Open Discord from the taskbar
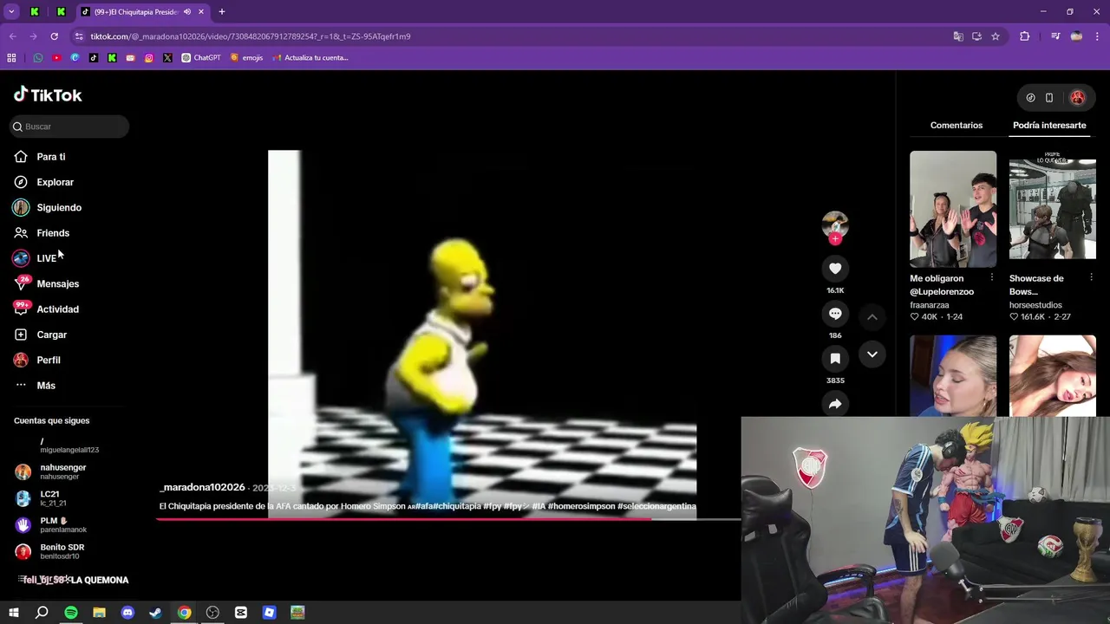The image size is (1110, 624). (127, 613)
